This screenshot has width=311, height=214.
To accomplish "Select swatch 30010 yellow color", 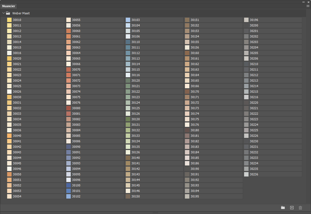I will pyautogui.click(x=9, y=20).
